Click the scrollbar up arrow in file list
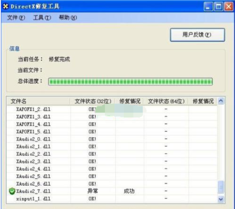The height and width of the screenshot is (209, 235). click(x=221, y=101)
